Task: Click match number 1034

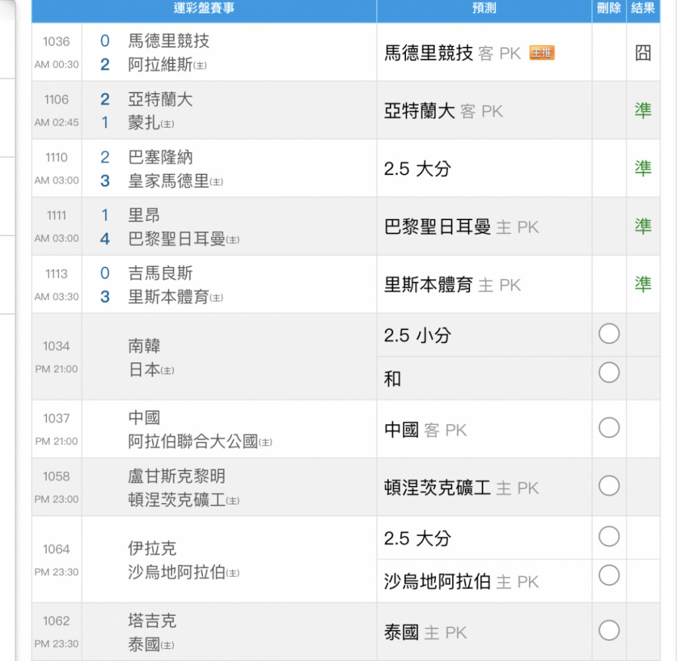Action: click(56, 346)
